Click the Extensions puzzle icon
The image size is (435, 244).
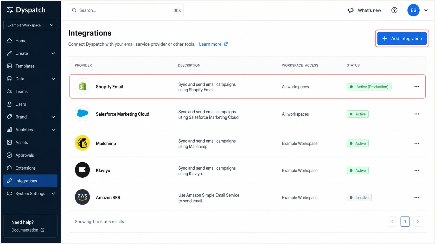[x=10, y=168]
